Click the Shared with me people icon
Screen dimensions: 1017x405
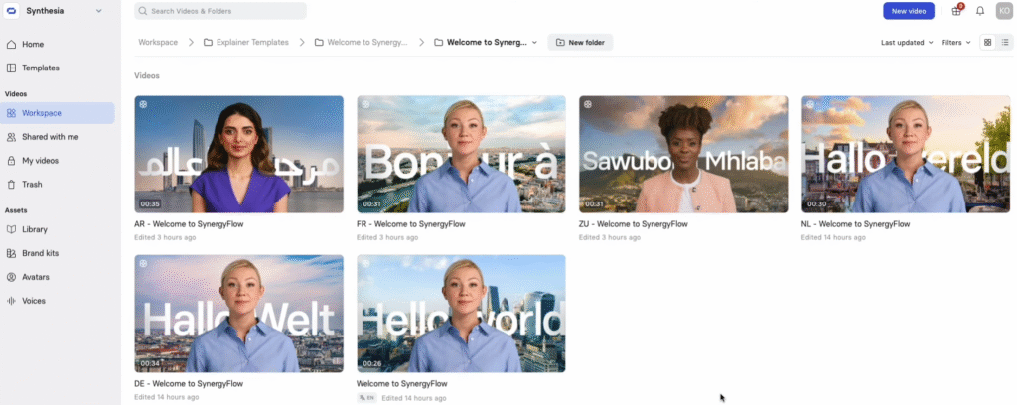coord(11,137)
